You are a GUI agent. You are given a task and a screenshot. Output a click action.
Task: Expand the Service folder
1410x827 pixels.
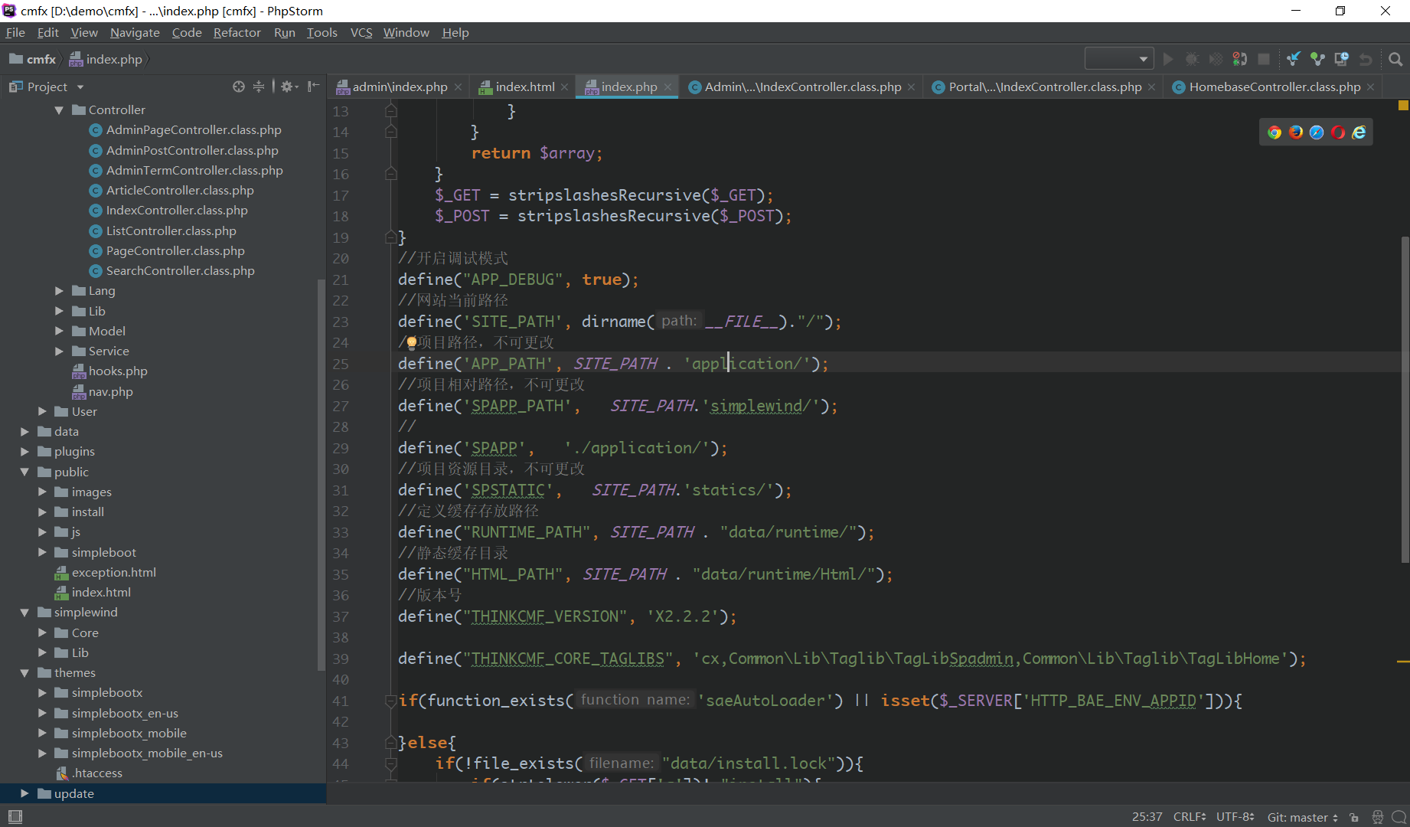59,351
